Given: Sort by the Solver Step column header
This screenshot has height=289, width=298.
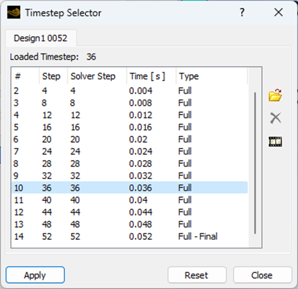Looking at the screenshot, I should click(x=97, y=76).
